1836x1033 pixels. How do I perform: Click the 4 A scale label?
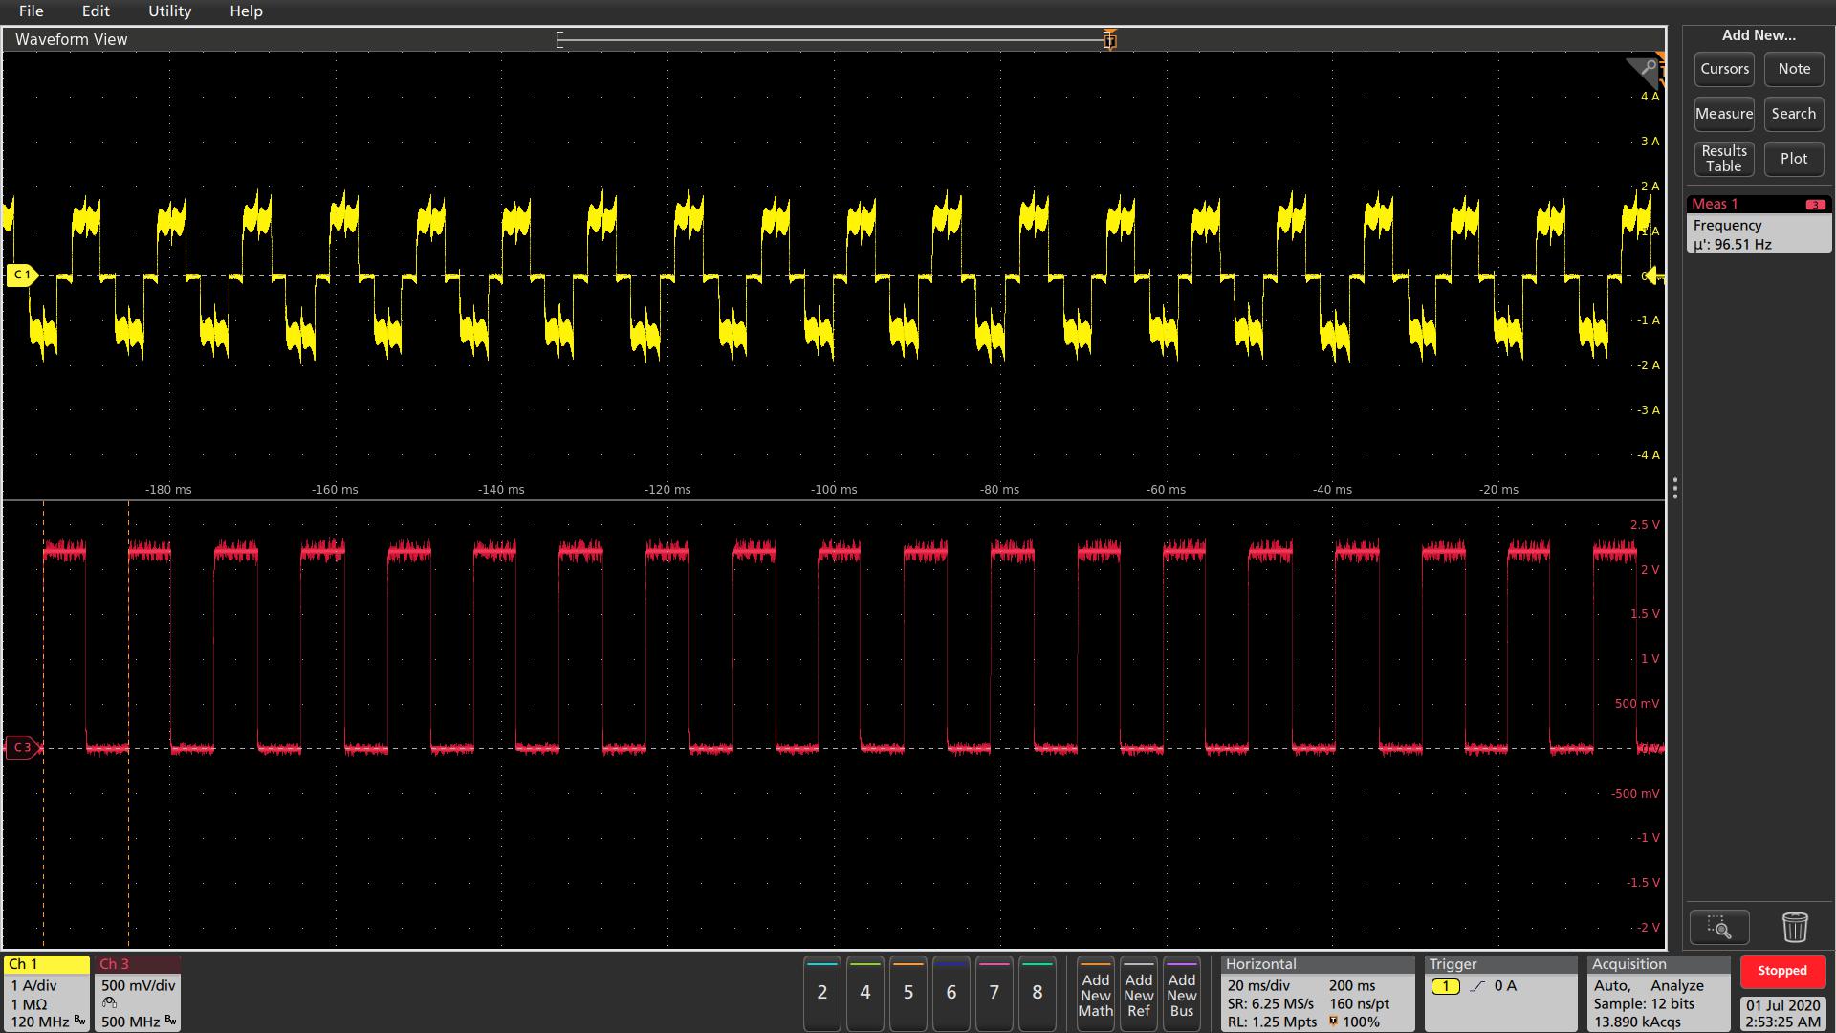1650,97
